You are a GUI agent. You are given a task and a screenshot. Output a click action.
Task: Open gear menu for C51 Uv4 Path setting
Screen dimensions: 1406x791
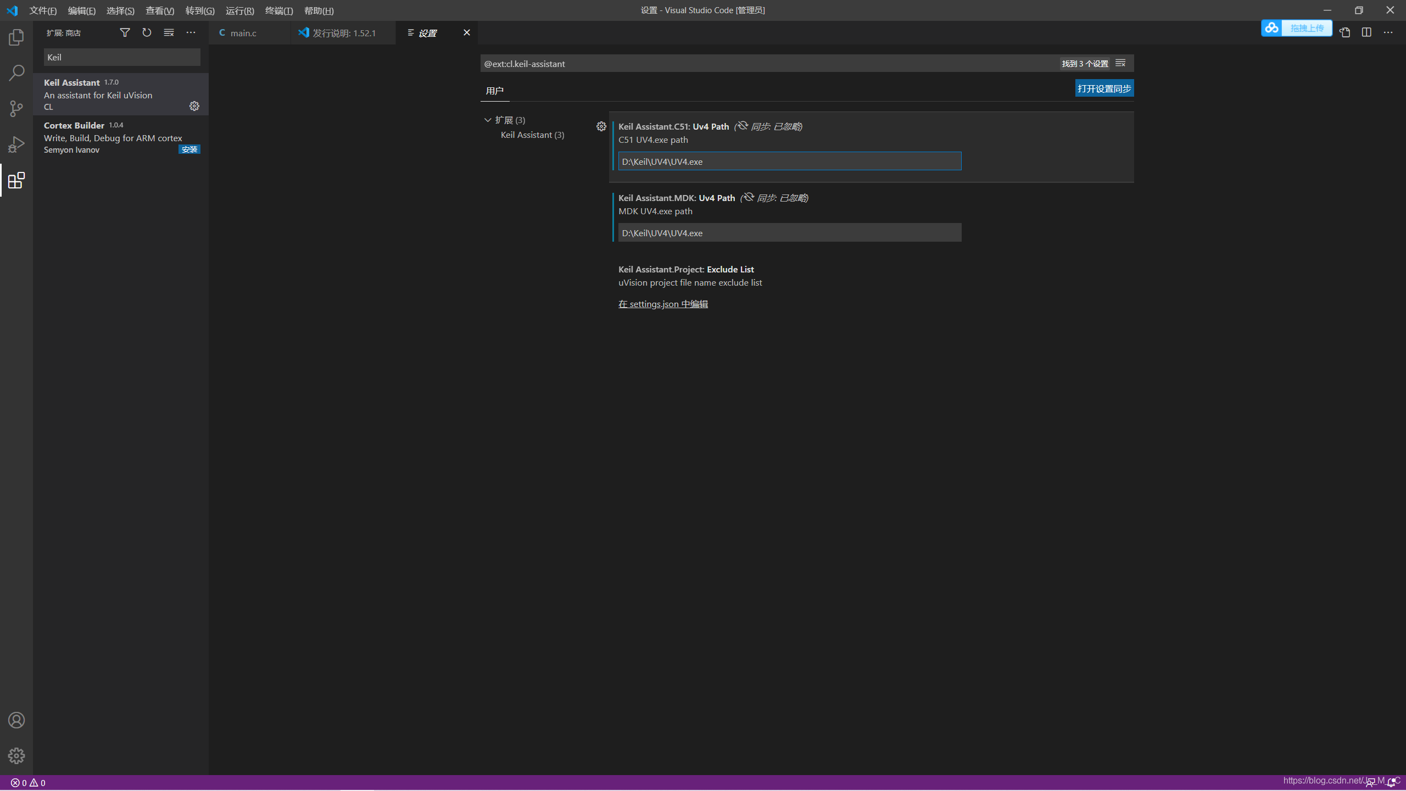[x=601, y=126]
